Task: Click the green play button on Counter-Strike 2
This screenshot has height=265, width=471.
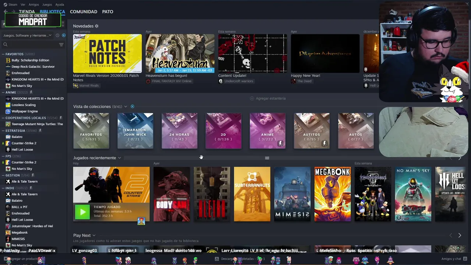Action: 82,212
